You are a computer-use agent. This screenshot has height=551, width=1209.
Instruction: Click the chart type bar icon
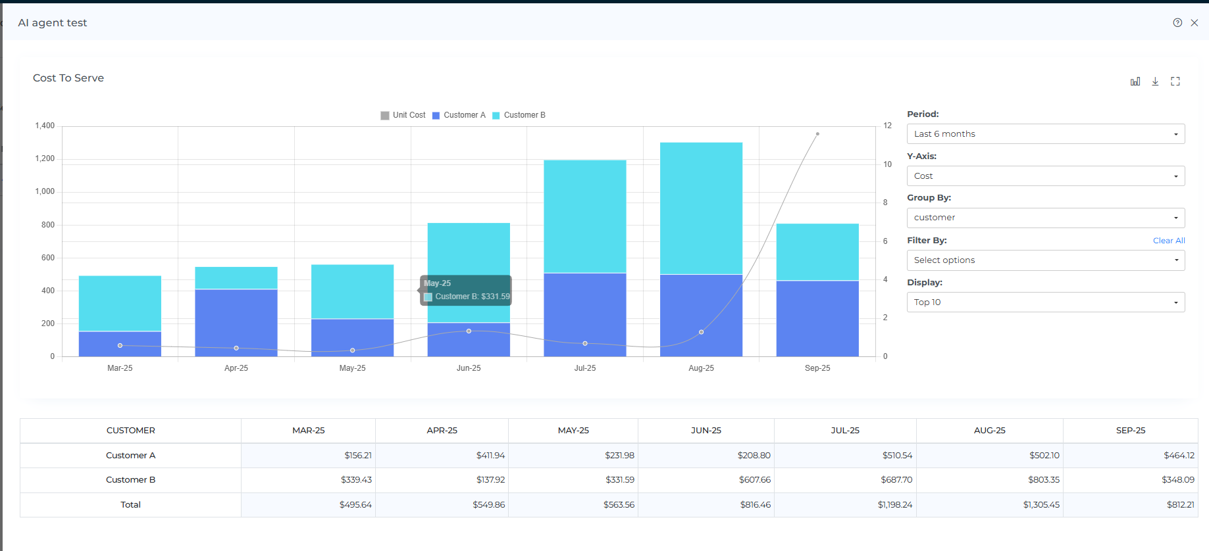(x=1135, y=82)
